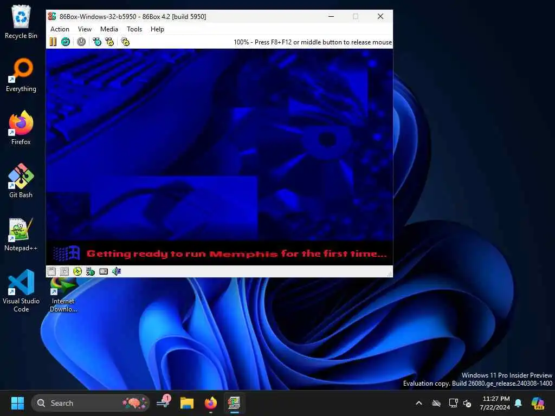Select the Firefox desktop shortcut

21,128
